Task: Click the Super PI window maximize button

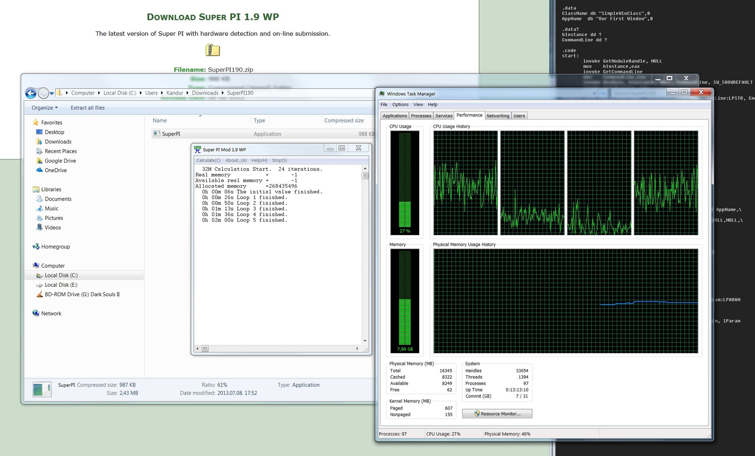Action: (342, 148)
